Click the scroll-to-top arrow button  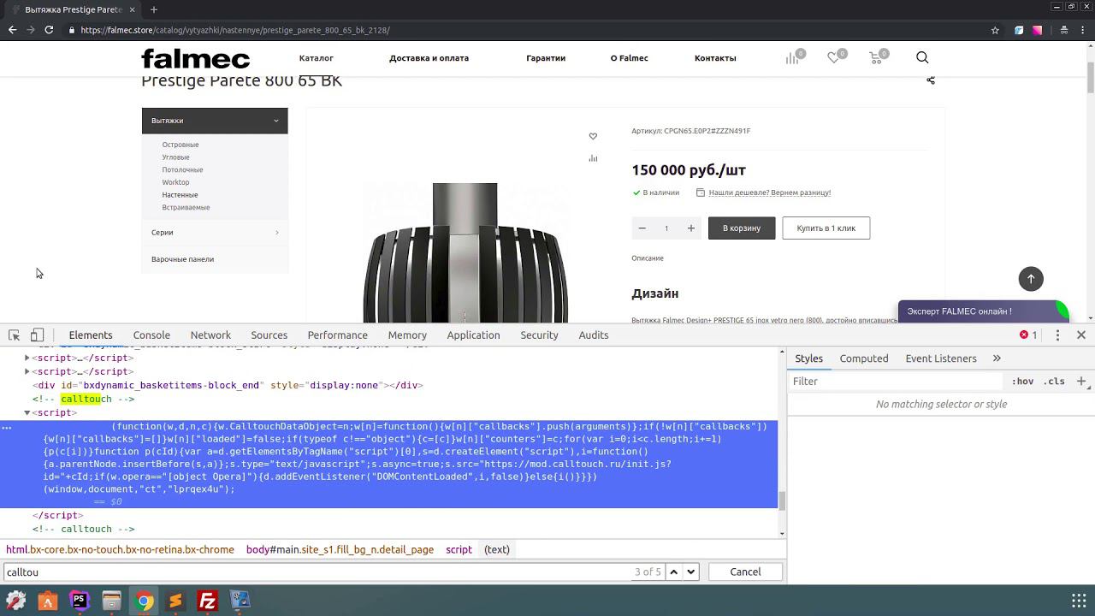[1031, 279]
